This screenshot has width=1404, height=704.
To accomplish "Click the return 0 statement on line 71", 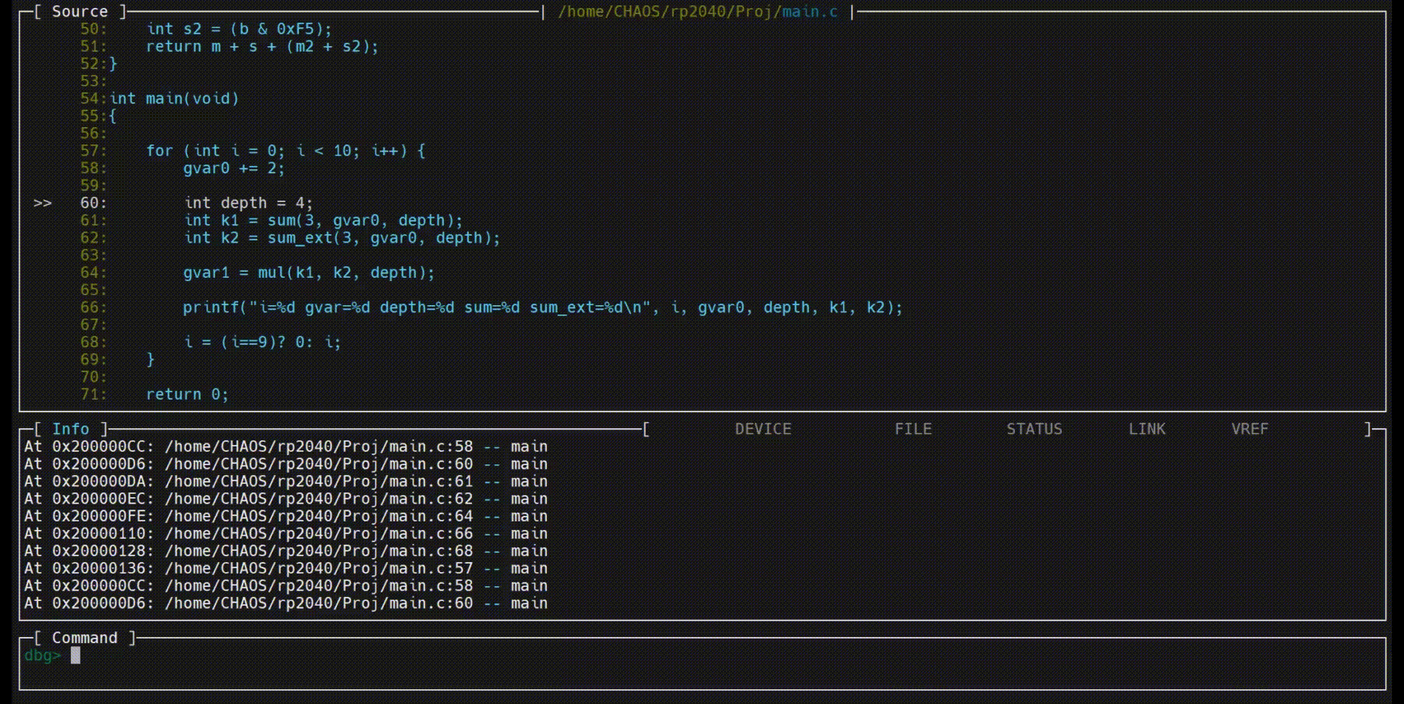I will (x=187, y=395).
